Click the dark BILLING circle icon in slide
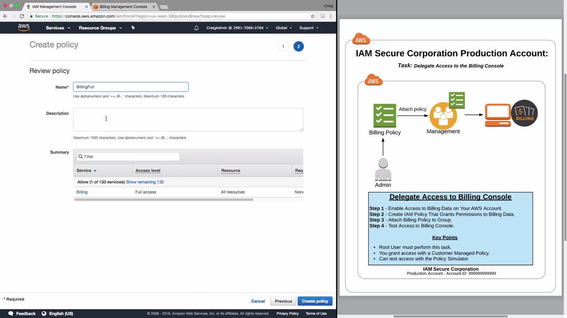Viewport: 567px width, 318px height. (524, 113)
